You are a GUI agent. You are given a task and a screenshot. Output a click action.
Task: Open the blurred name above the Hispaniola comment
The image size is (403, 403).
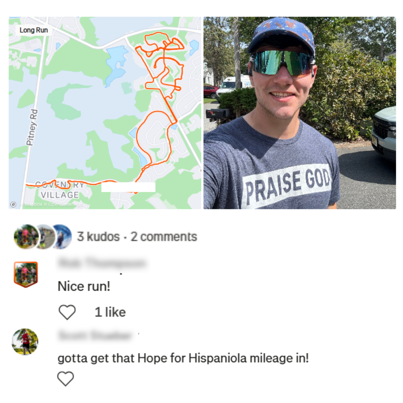pyautogui.click(x=95, y=335)
